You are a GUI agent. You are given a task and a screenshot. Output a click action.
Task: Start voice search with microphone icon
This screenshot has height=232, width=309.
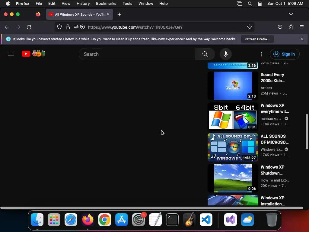[226, 54]
